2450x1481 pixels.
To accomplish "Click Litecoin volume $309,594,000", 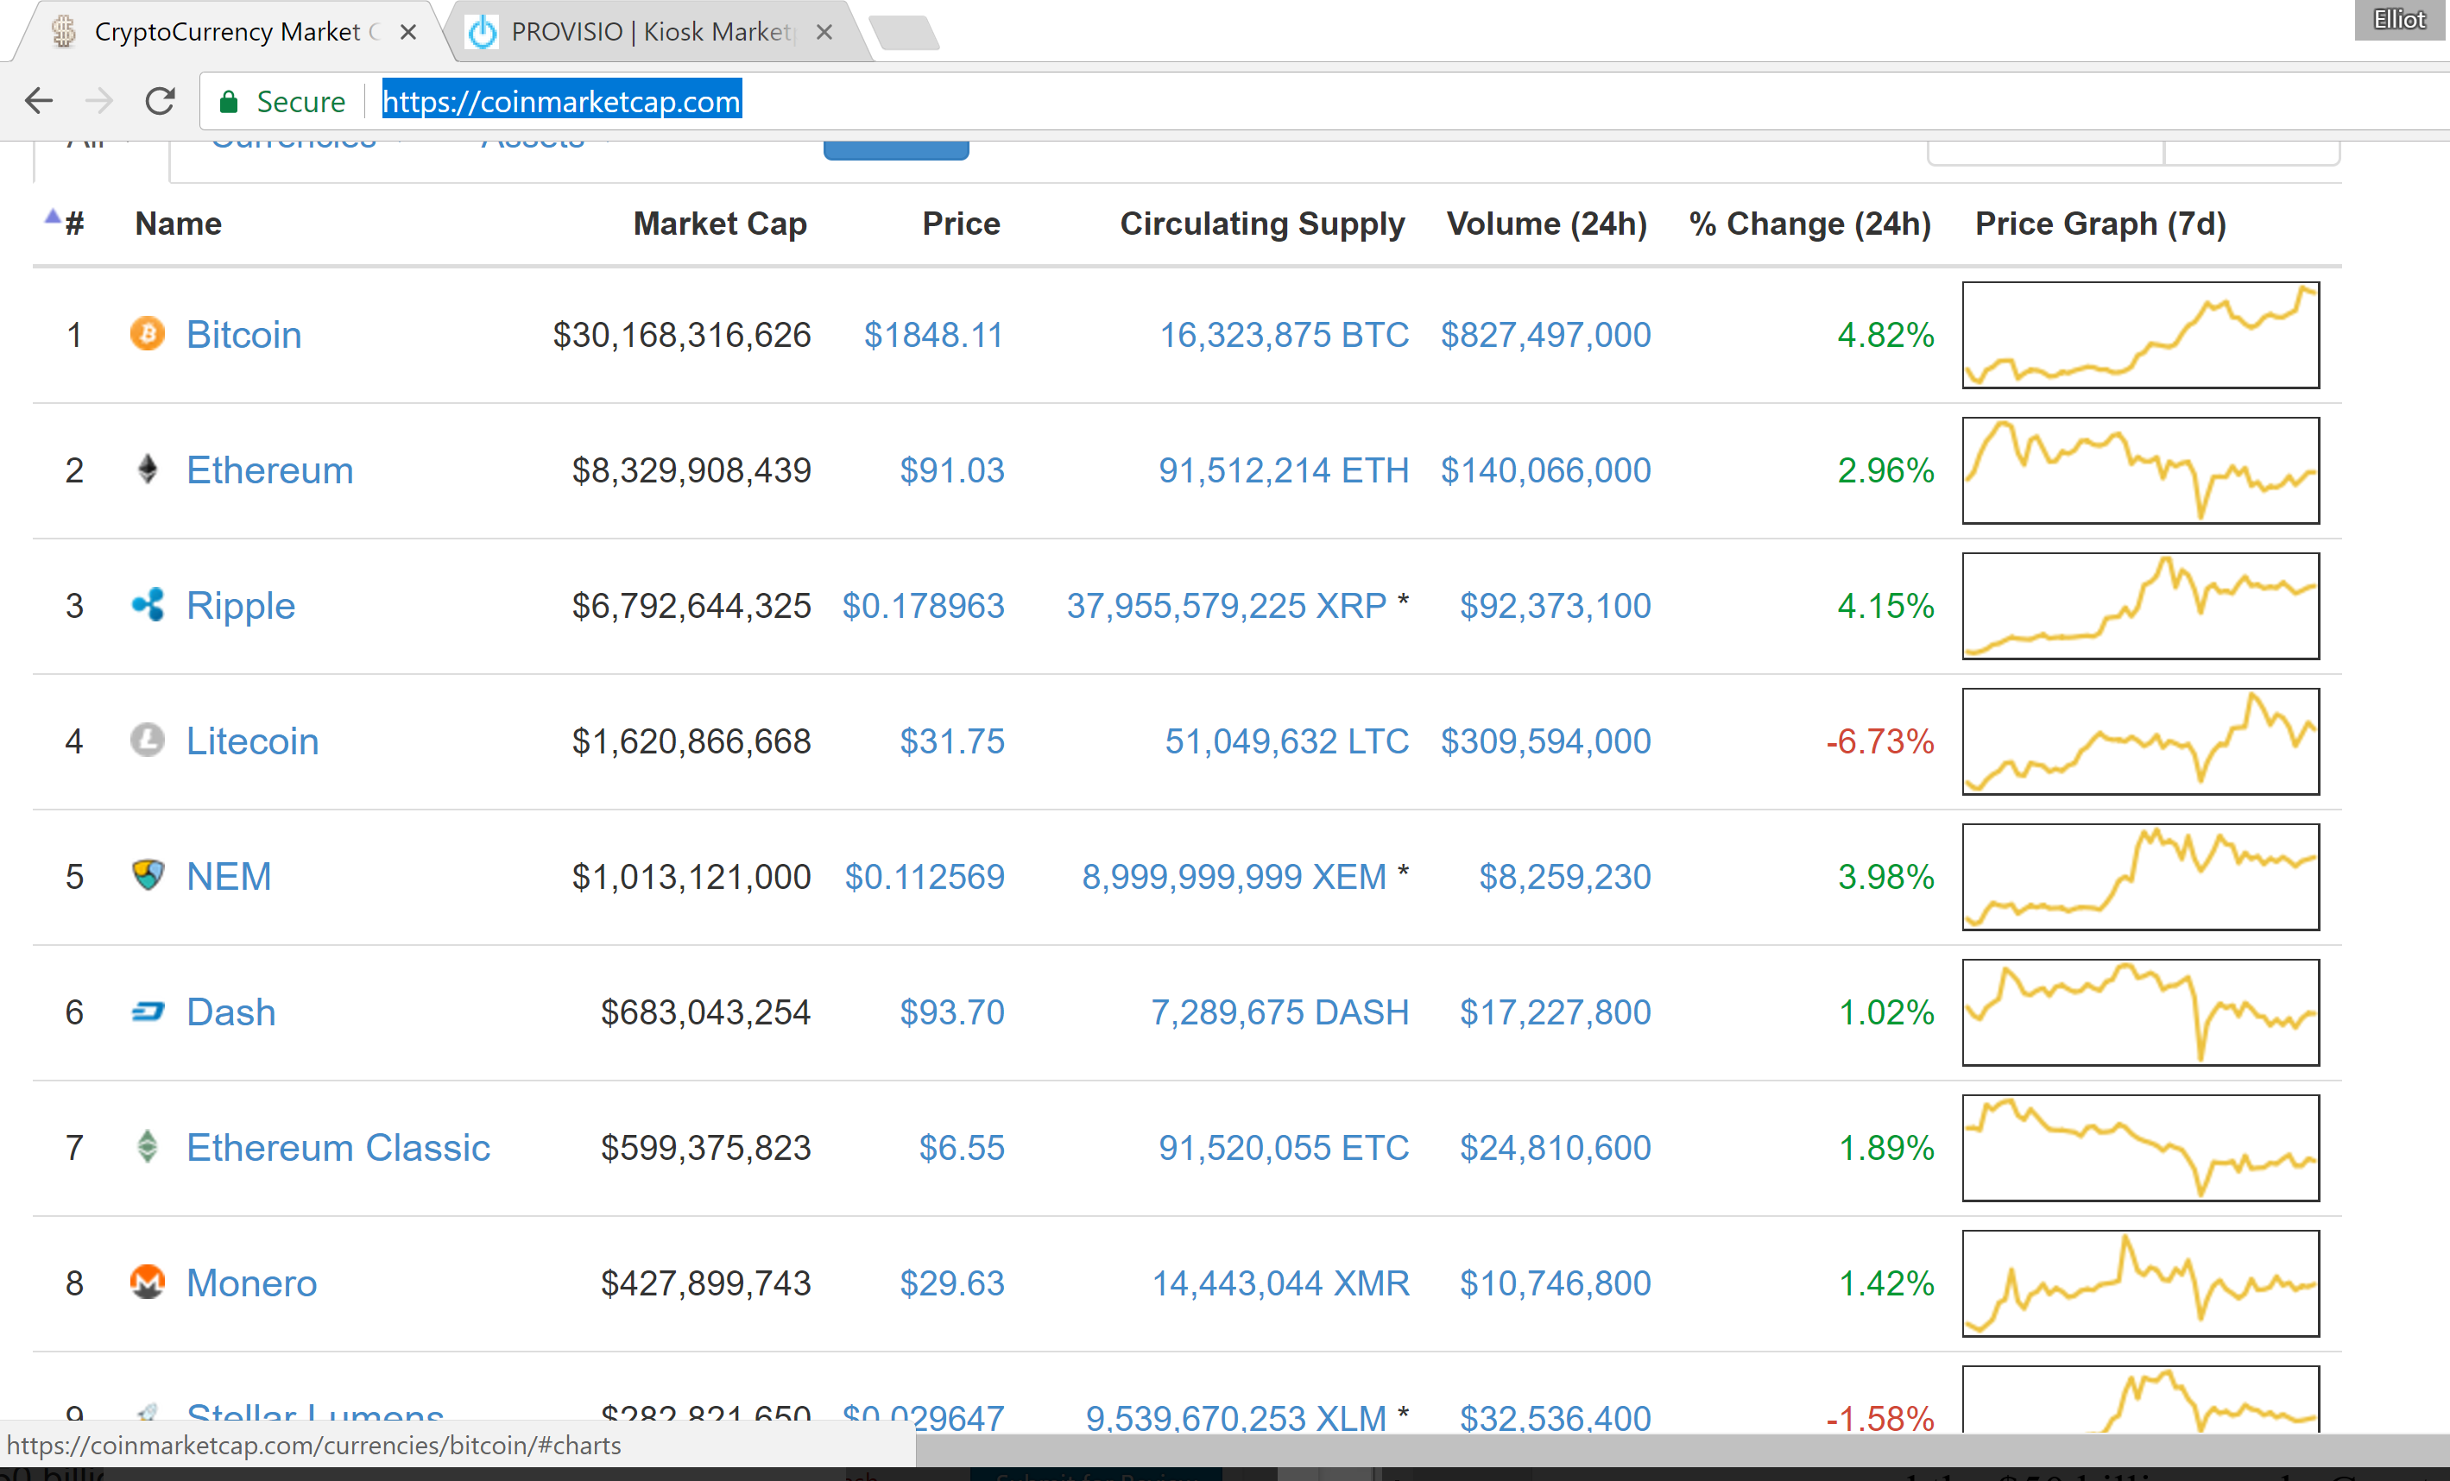I will click(x=1545, y=740).
